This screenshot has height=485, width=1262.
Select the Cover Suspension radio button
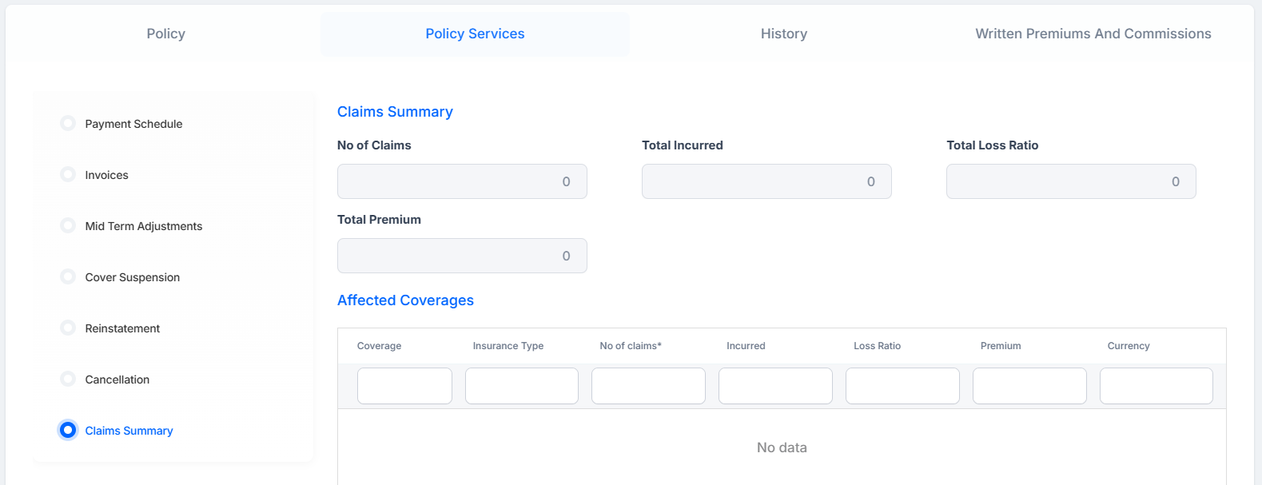(x=68, y=276)
